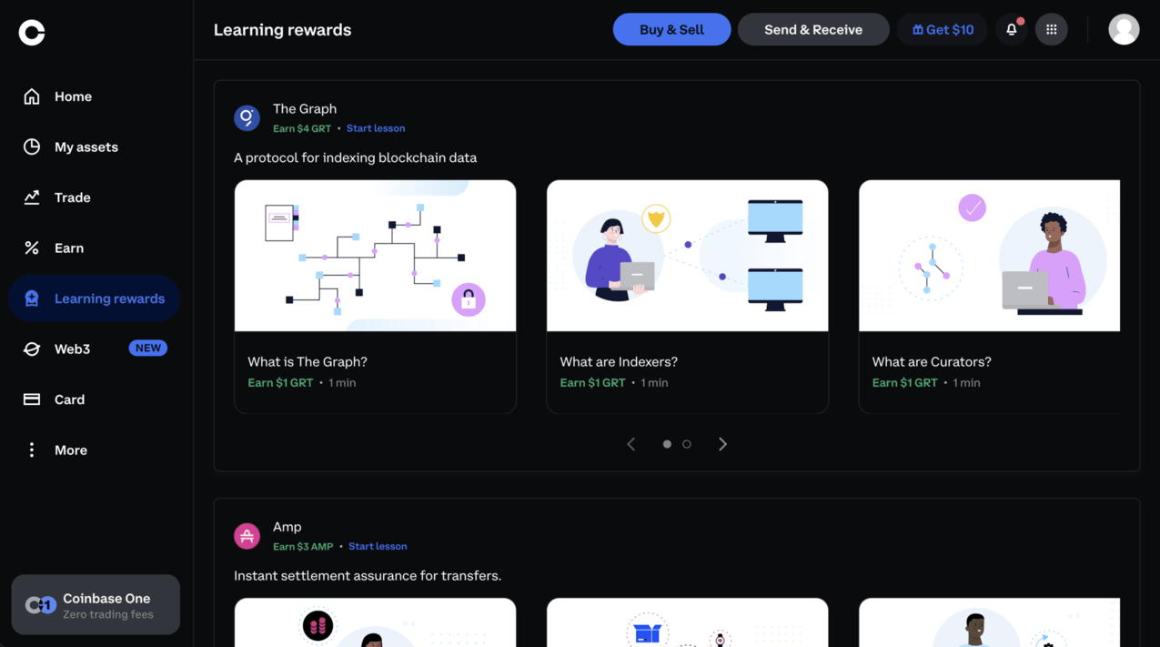
Task: Go to the Earn section
Action: [x=68, y=247]
